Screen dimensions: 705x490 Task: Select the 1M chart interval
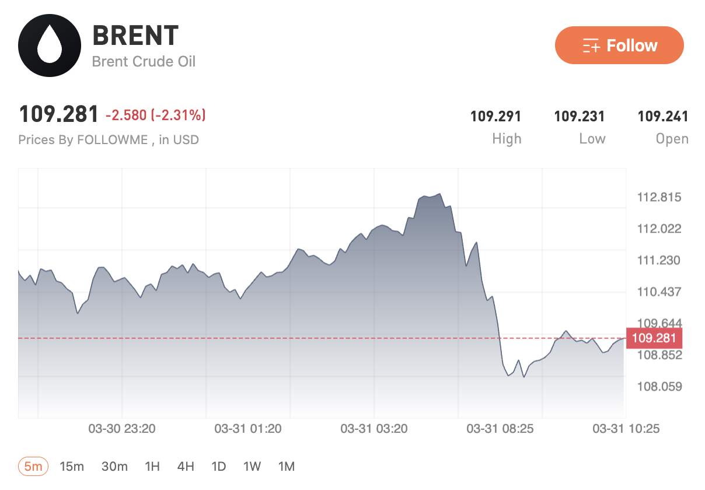[287, 466]
